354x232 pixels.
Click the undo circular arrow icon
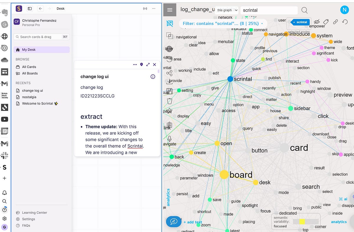pyautogui.click(x=345, y=22)
